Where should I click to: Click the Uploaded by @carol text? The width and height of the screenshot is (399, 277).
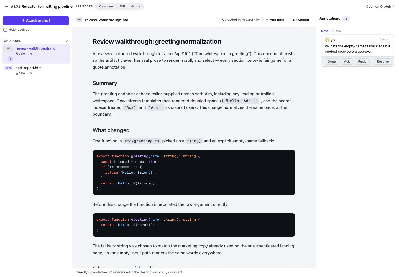point(241,20)
